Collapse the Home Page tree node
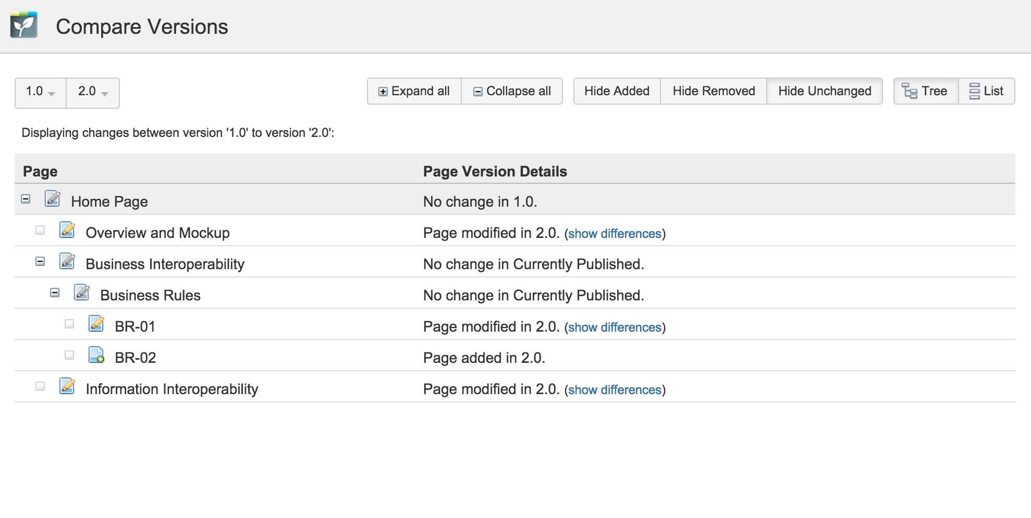Image resolution: width=1031 pixels, height=518 pixels. 26,199
